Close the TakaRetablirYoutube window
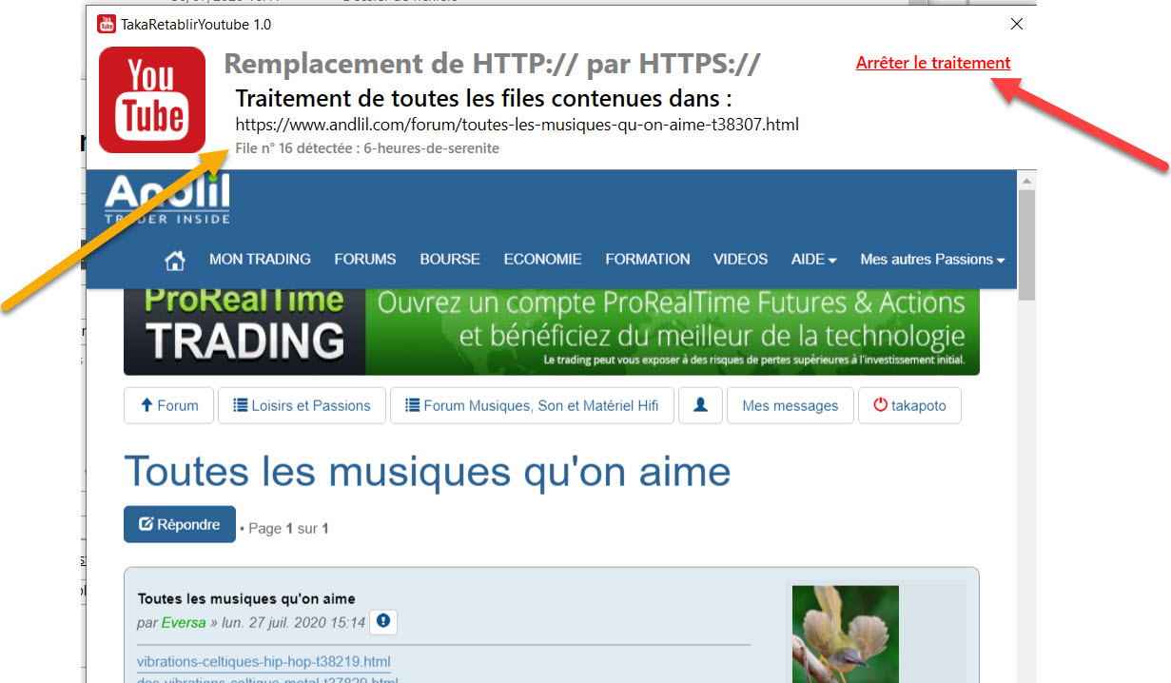The height and width of the screenshot is (683, 1171). (x=1017, y=24)
